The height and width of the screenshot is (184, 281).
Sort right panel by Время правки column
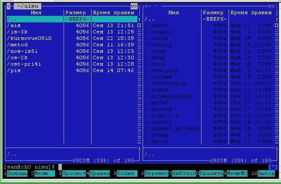point(251,13)
